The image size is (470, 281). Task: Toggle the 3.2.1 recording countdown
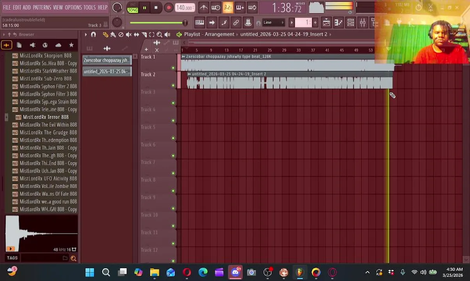[x=228, y=7]
